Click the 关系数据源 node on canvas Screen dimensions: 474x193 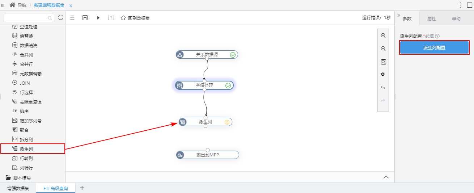coord(207,55)
